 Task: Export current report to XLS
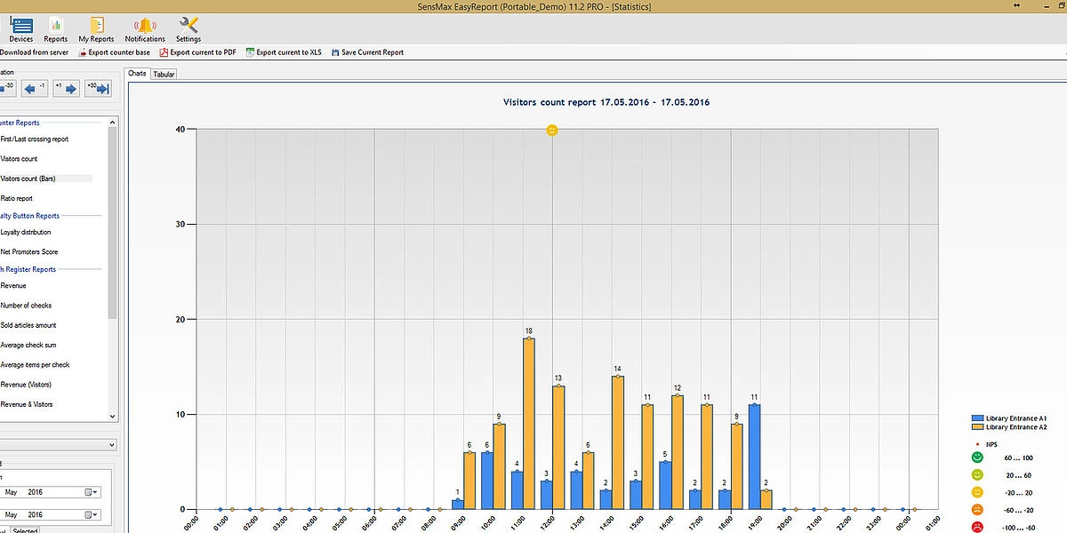[284, 52]
